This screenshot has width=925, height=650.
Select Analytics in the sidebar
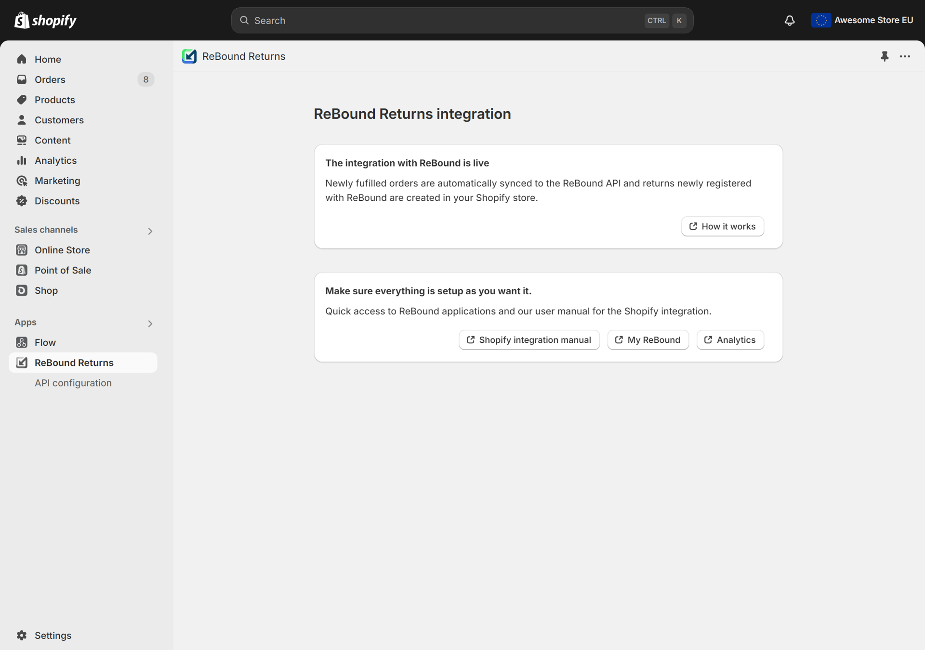tap(55, 160)
